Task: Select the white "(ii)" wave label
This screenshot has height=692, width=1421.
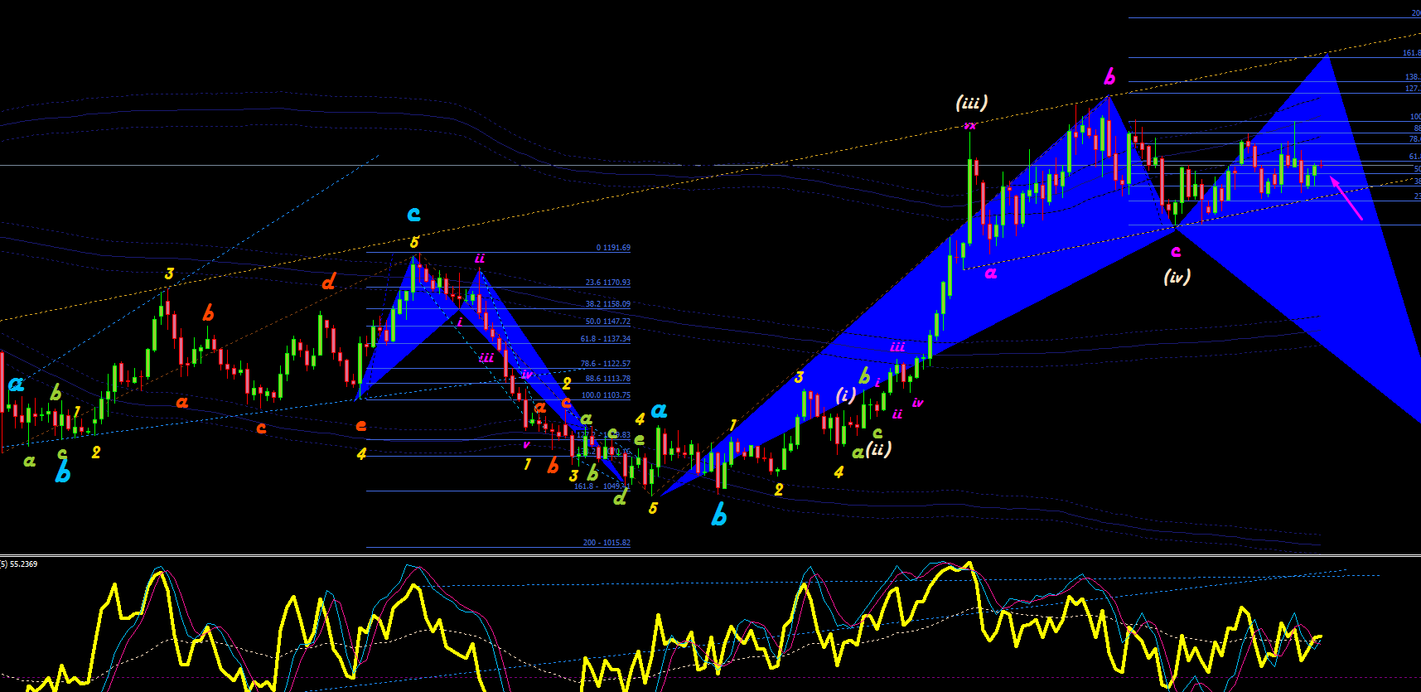Action: pyautogui.click(x=878, y=449)
